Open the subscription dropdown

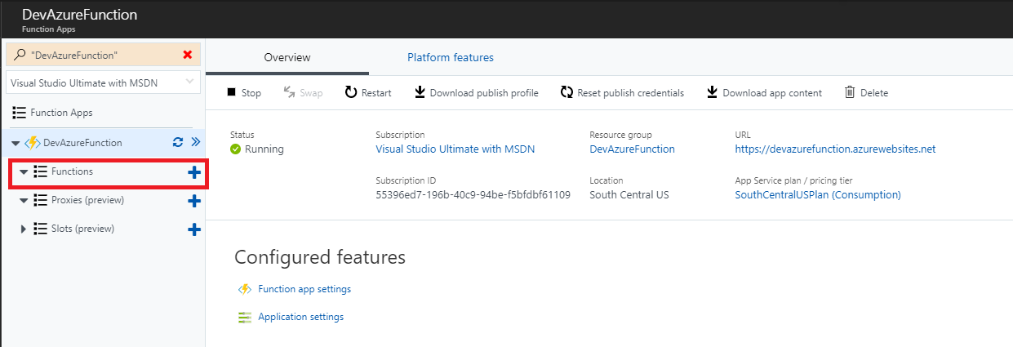pyautogui.click(x=102, y=82)
